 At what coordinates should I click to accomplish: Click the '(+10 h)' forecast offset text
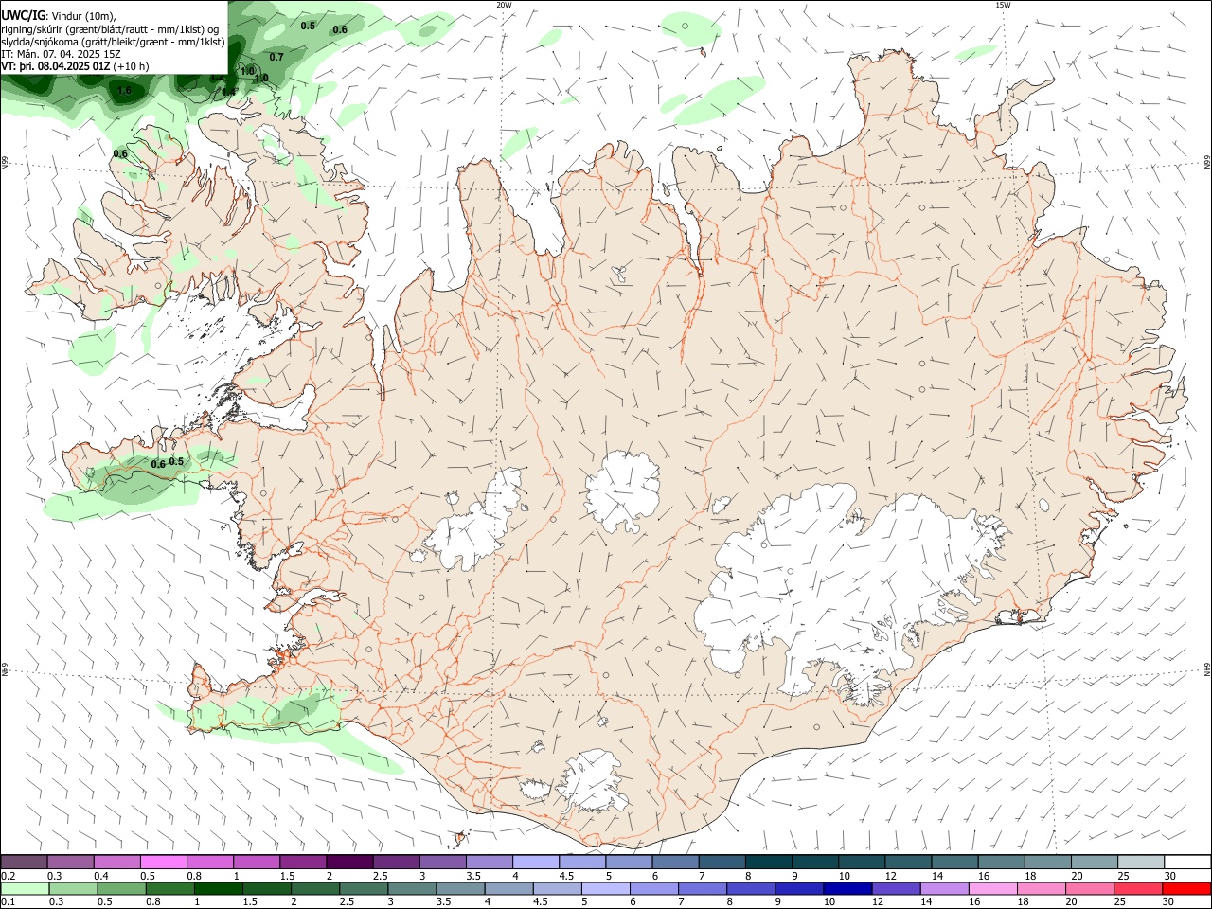[x=133, y=66]
